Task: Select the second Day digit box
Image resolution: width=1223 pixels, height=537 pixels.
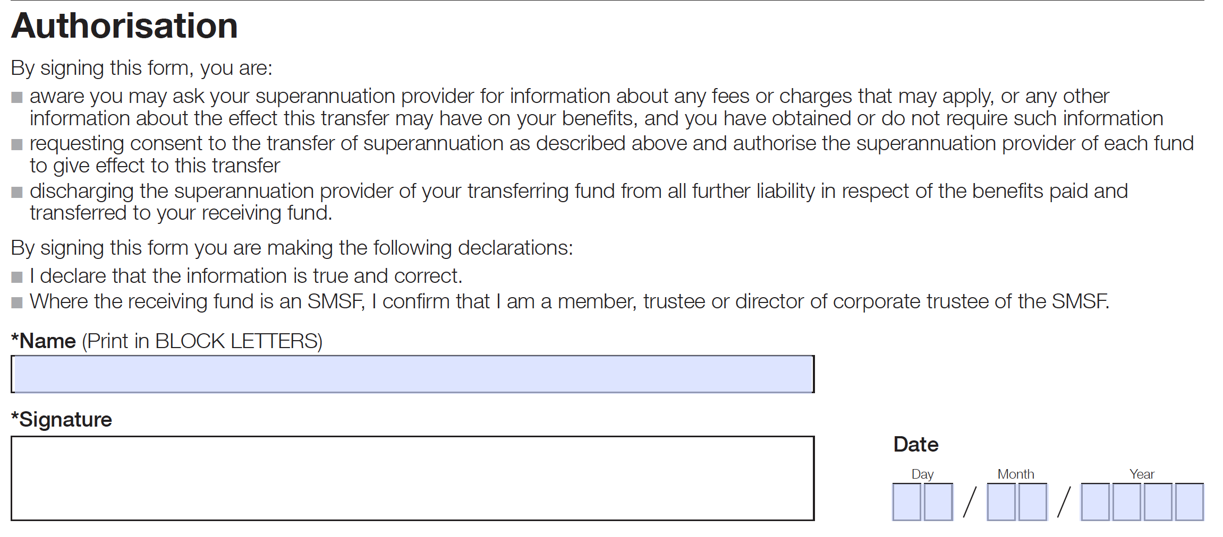Action: coord(938,502)
